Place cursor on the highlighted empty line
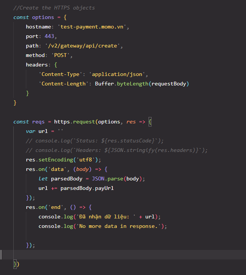Viewport: 246px width, 275px height. click(x=123, y=254)
